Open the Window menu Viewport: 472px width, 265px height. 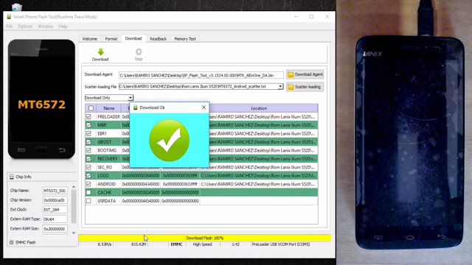click(46, 26)
